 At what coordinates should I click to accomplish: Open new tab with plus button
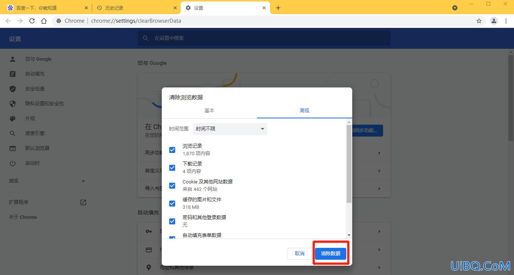[x=278, y=8]
